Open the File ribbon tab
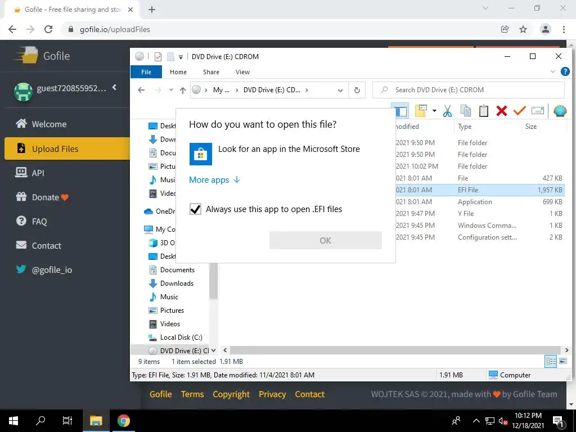Viewport: 576px width, 432px height. 146,72
